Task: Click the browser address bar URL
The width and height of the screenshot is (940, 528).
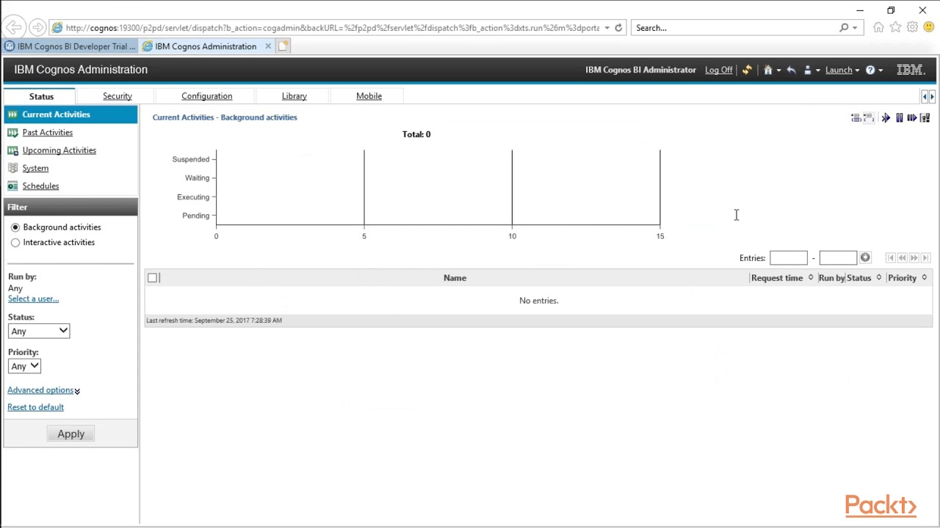Action: (332, 28)
